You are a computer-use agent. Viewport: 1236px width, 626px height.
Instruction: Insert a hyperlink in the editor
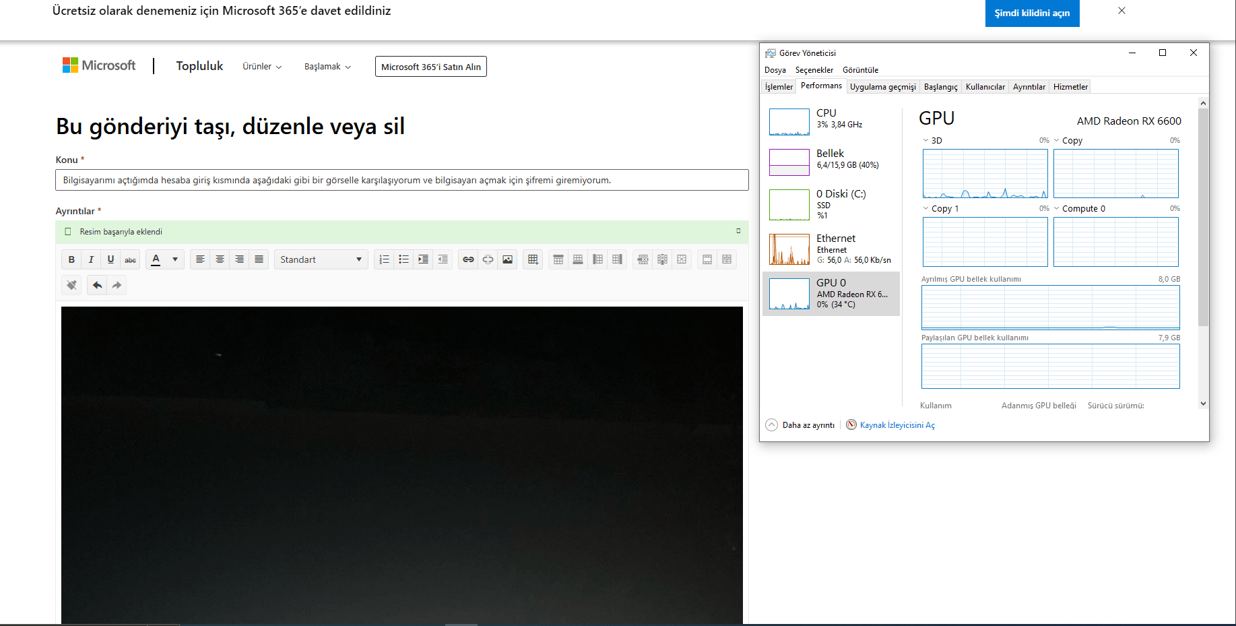(x=468, y=259)
